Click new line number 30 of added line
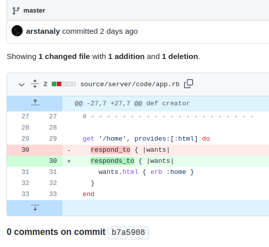 pyautogui.click(x=53, y=161)
